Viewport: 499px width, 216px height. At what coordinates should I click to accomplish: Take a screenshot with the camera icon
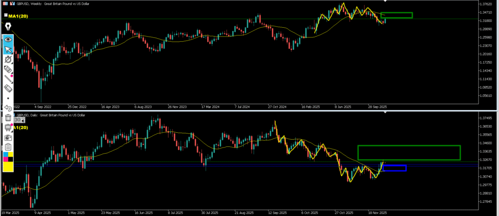[8, 137]
